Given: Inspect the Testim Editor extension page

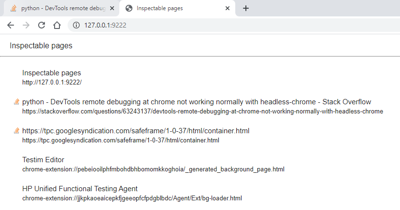Looking at the screenshot, I should tap(43, 160).
